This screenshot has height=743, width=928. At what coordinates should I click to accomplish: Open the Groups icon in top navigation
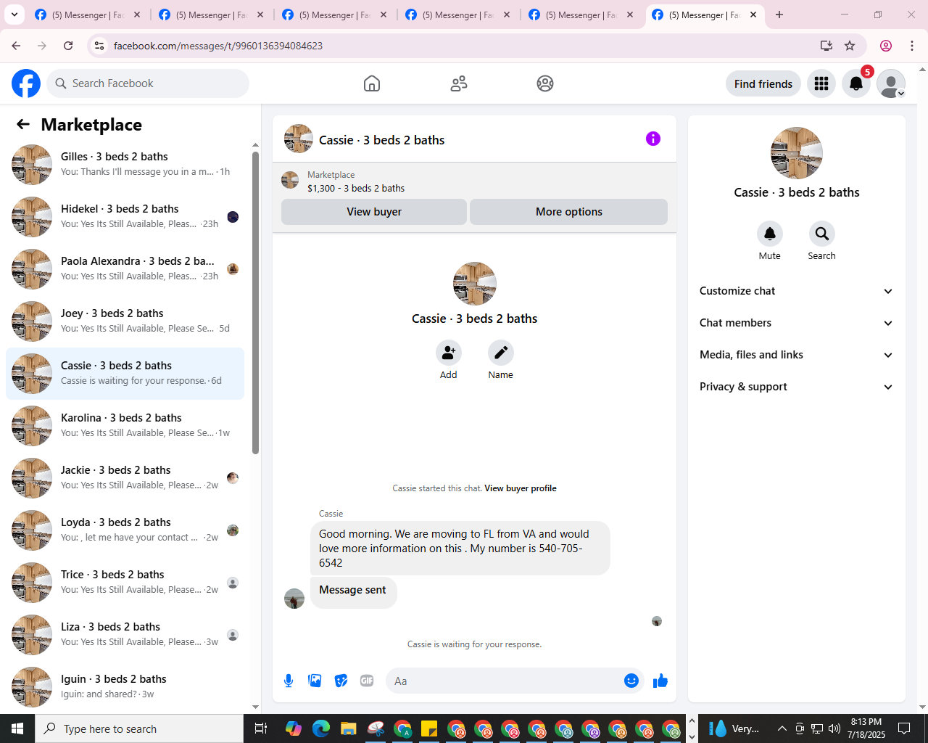coord(545,83)
